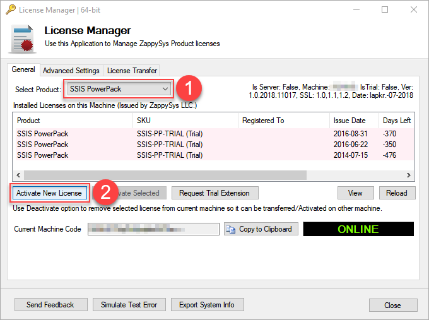
Task: Close the License Manager dialog
Action: pyautogui.click(x=393, y=305)
